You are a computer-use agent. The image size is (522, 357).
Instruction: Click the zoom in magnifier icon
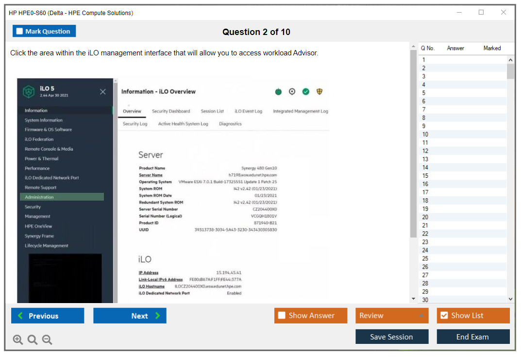click(18, 340)
